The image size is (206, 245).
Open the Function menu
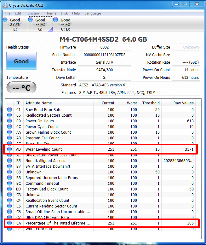(33, 13)
